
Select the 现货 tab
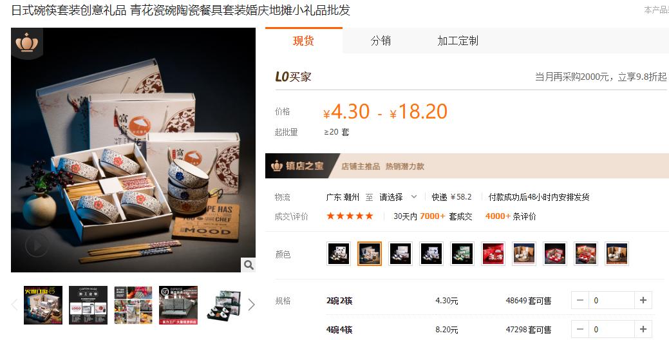[303, 41]
